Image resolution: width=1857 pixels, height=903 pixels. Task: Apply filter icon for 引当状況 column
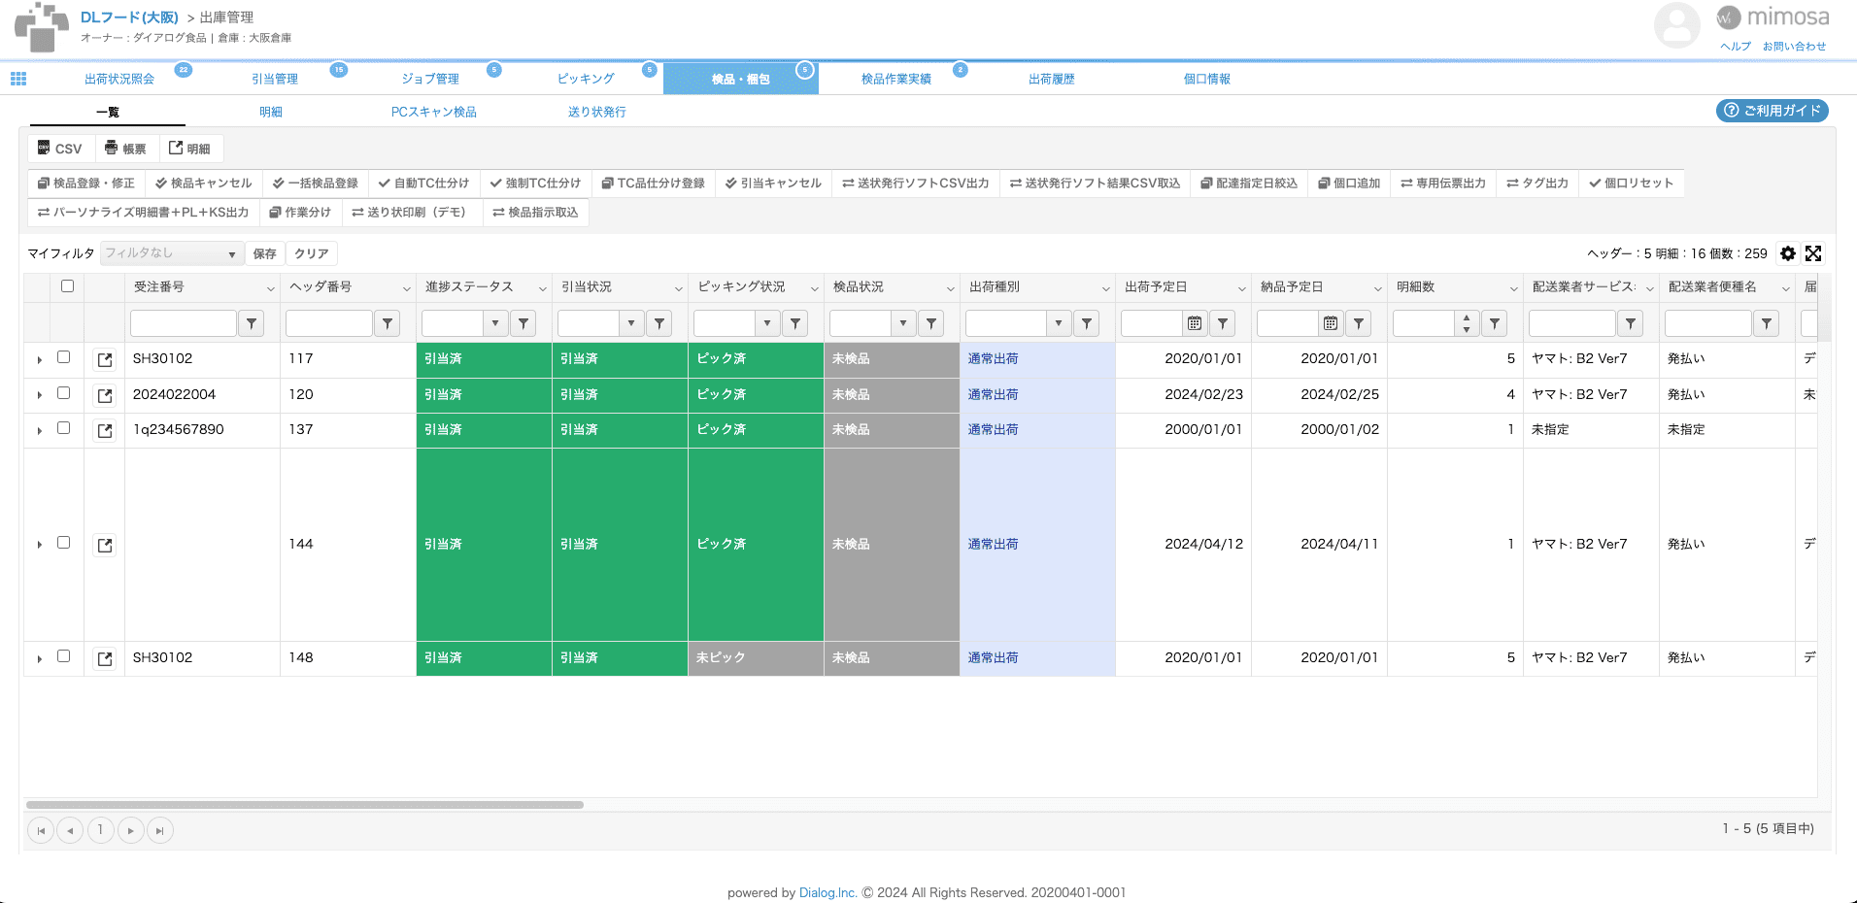point(659,323)
